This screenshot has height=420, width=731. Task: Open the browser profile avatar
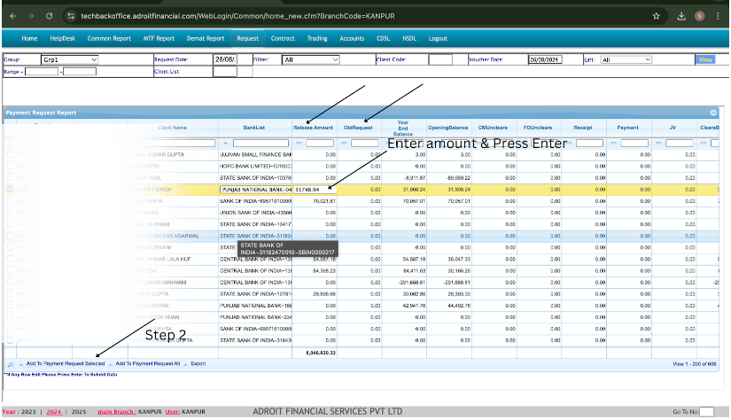point(700,16)
